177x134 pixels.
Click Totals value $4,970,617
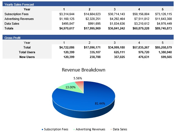coord(67,28)
